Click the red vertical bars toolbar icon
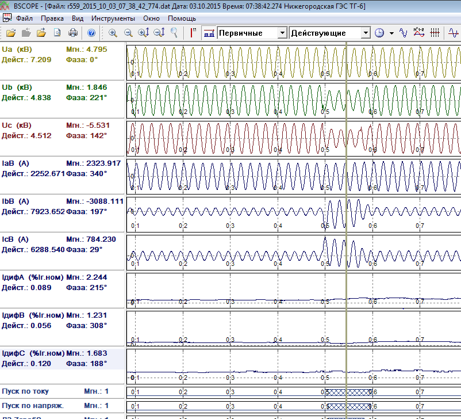The height and width of the screenshot is (419, 461). 436,33
